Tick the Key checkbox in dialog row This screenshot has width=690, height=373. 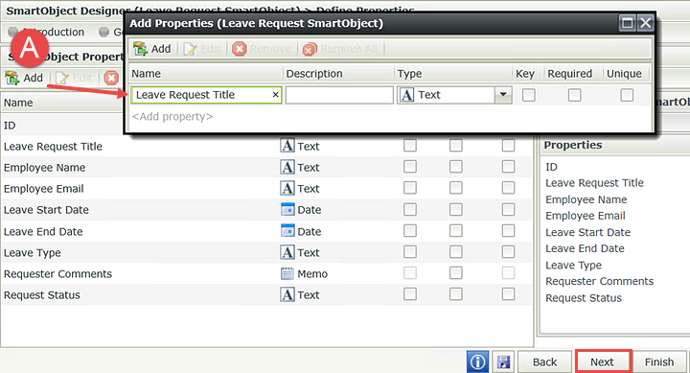528,95
